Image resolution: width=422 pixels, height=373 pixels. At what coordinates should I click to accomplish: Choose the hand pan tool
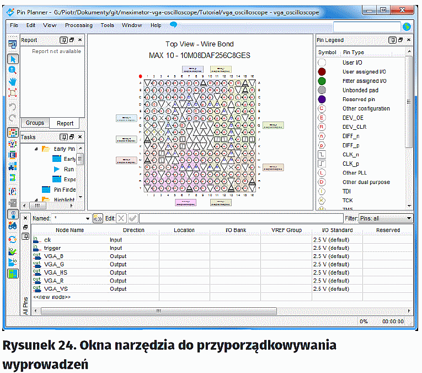point(13,81)
